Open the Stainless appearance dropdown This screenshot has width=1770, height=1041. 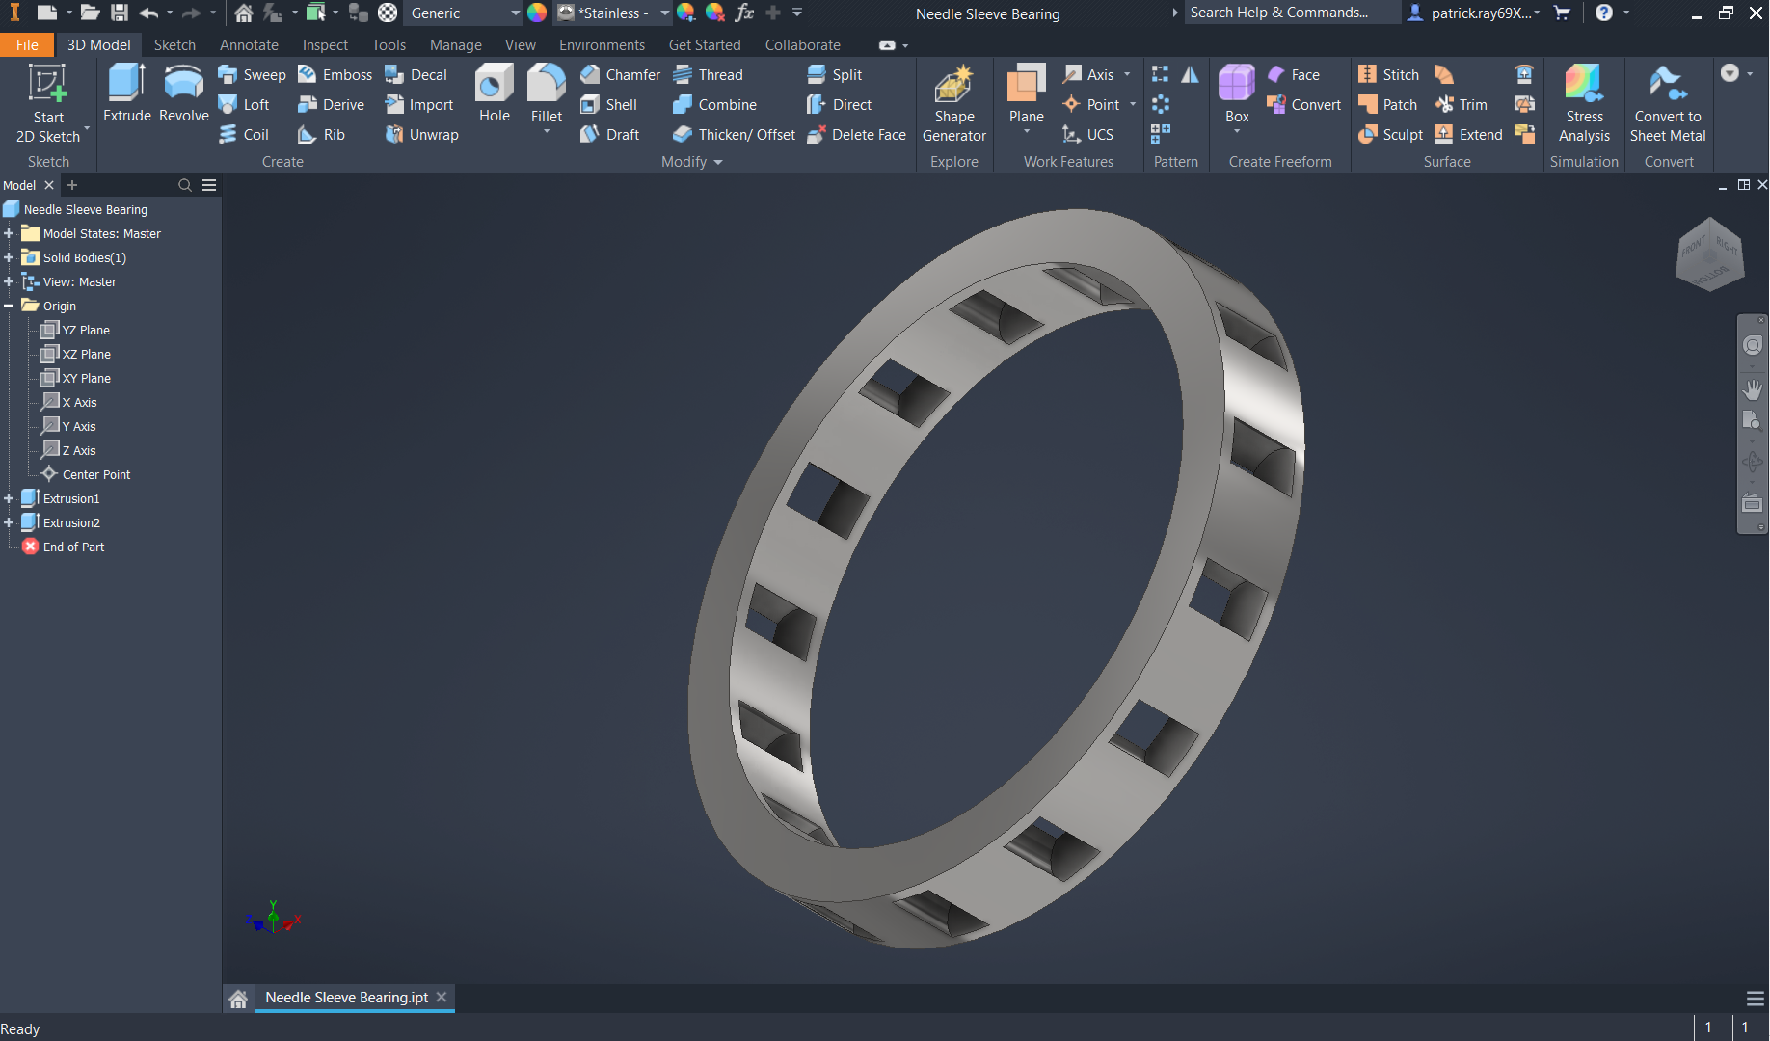pyautogui.click(x=664, y=13)
